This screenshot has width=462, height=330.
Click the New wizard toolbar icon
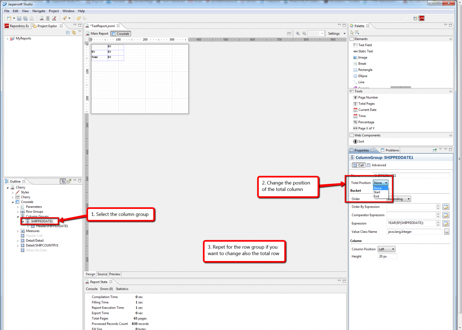[x=9, y=18]
